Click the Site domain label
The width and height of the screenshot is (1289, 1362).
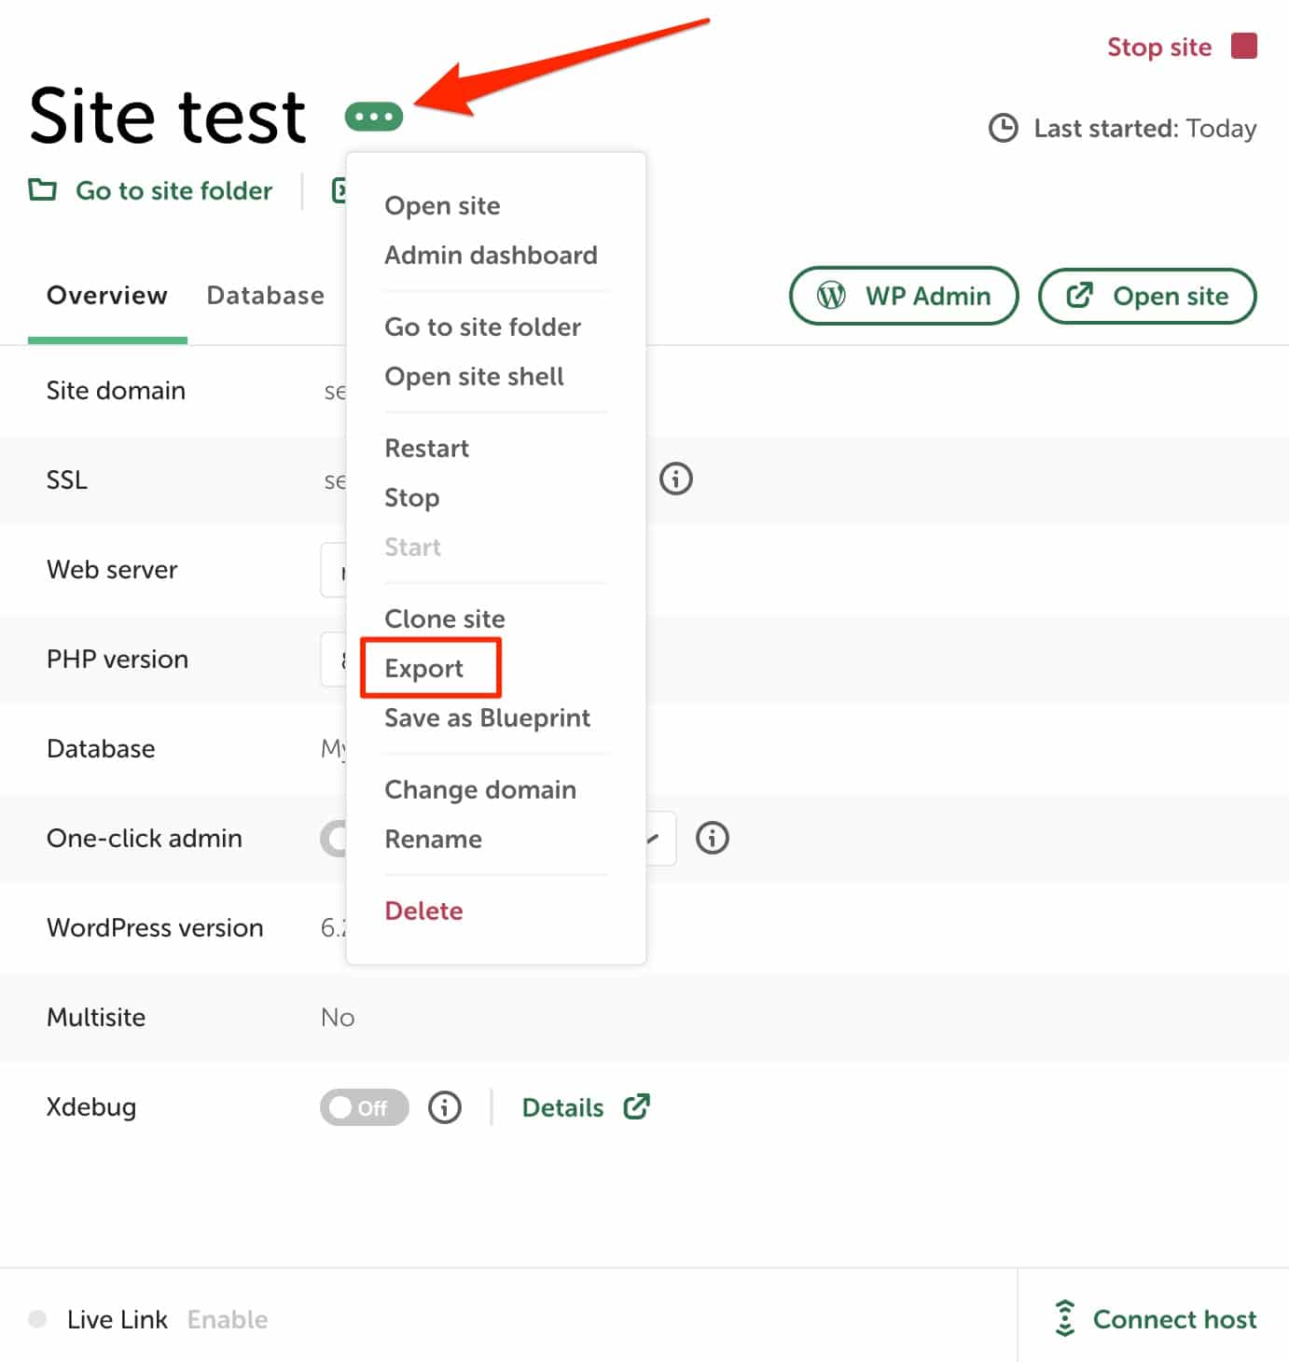coord(116,390)
